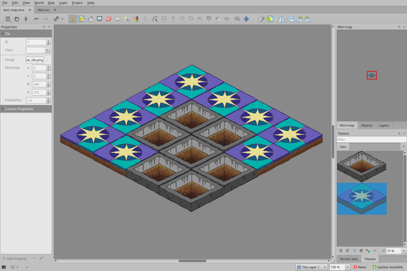
Task: Close the test_map.tmx tab
Action: 30,10
